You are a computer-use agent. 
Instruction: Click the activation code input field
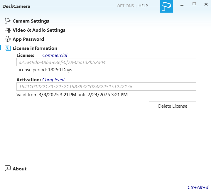pyautogui.click(x=106, y=87)
